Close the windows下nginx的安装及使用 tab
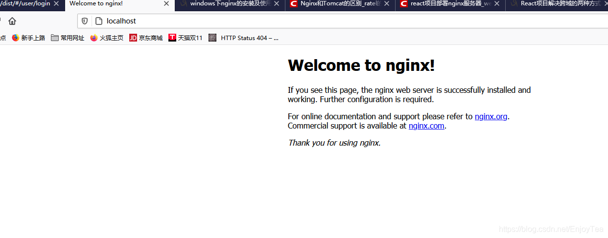608x238 pixels. click(x=277, y=4)
